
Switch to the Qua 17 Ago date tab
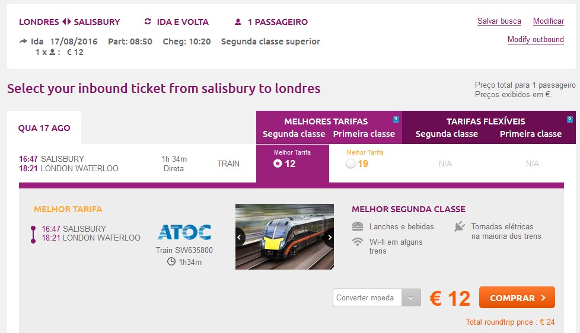click(44, 127)
